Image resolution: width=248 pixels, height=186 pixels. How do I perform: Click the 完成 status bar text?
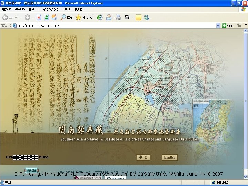tap(8, 182)
